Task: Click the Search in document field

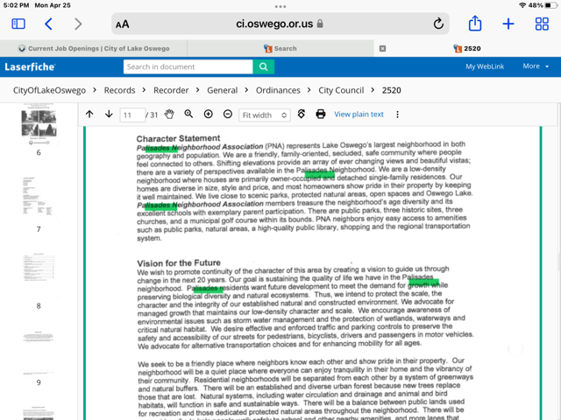Action: [x=188, y=66]
